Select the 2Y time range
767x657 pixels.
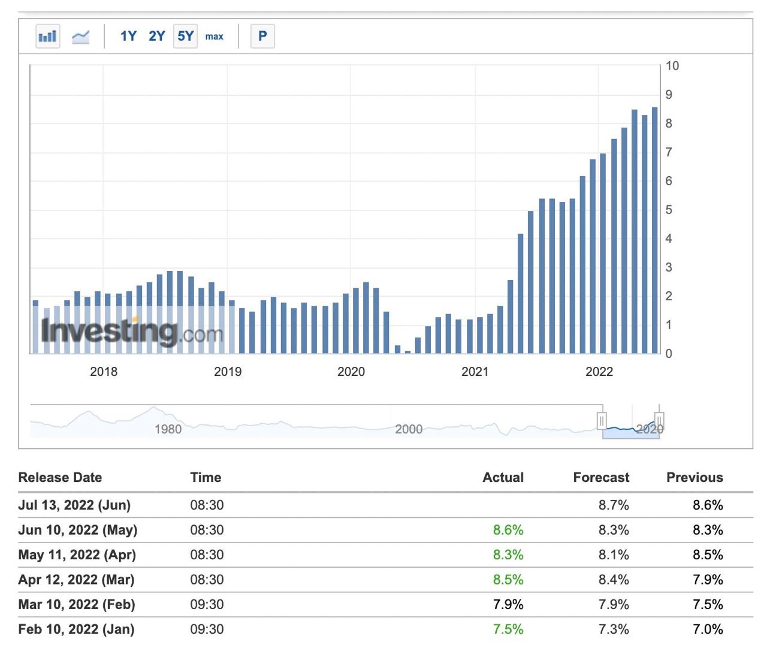[156, 36]
